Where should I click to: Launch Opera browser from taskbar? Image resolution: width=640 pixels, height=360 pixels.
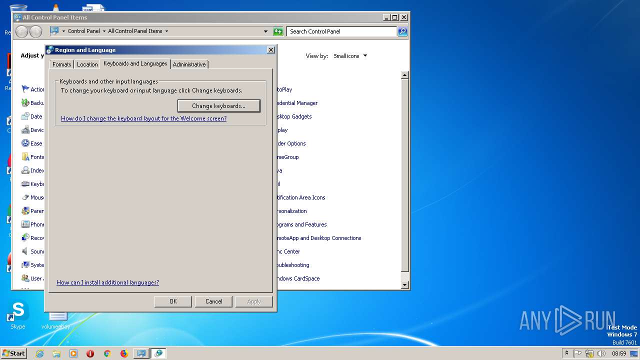coord(90,353)
